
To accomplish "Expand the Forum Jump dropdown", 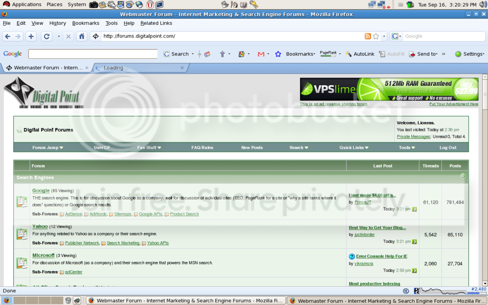I will point(48,148).
